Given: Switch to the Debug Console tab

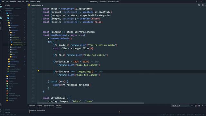Looking at the screenshot, I should click(x=49, y=106).
